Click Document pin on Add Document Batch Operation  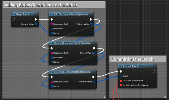pos(52,29)
